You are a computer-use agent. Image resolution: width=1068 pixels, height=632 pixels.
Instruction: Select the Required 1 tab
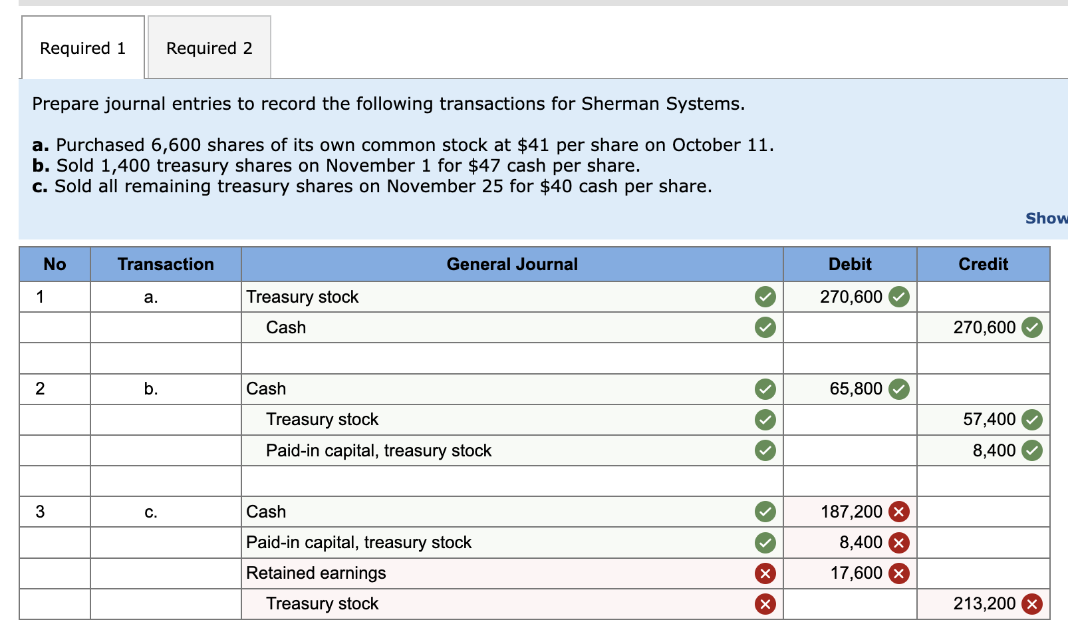[x=83, y=47]
